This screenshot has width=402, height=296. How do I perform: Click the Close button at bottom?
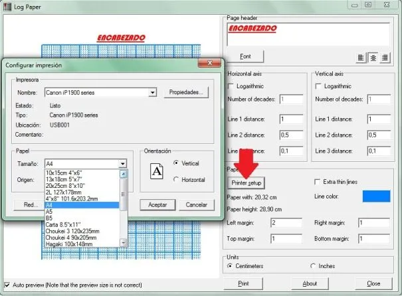tap(373, 283)
